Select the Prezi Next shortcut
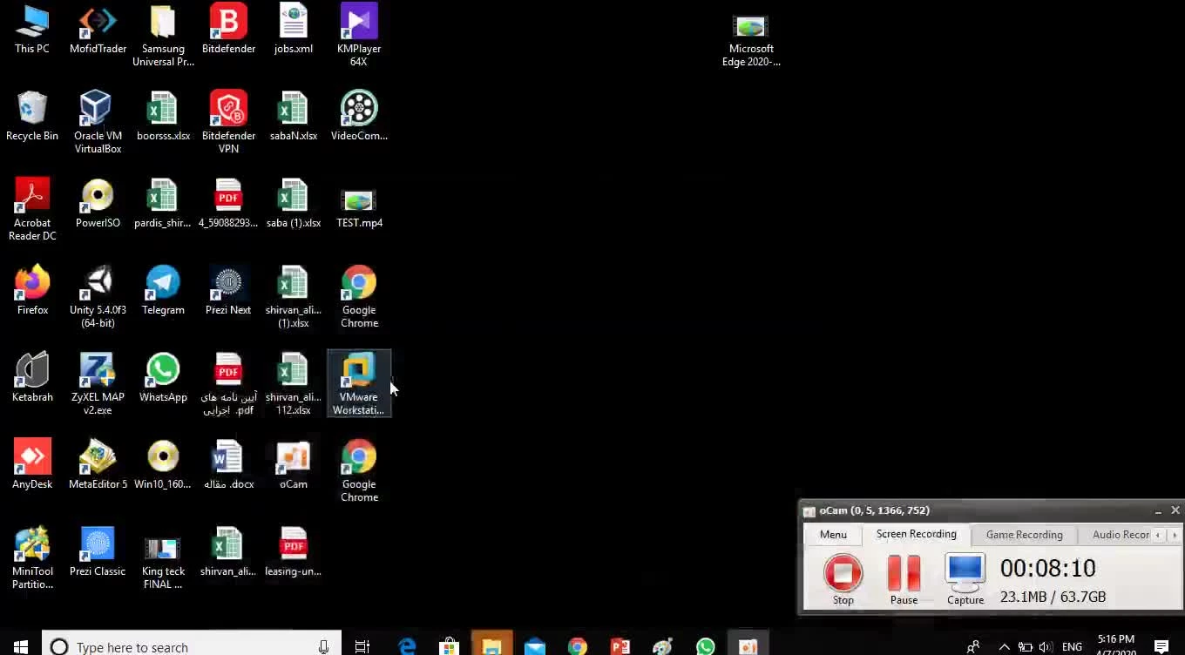This screenshot has width=1185, height=655. [228, 291]
